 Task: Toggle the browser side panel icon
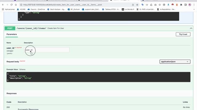click(185, 5)
